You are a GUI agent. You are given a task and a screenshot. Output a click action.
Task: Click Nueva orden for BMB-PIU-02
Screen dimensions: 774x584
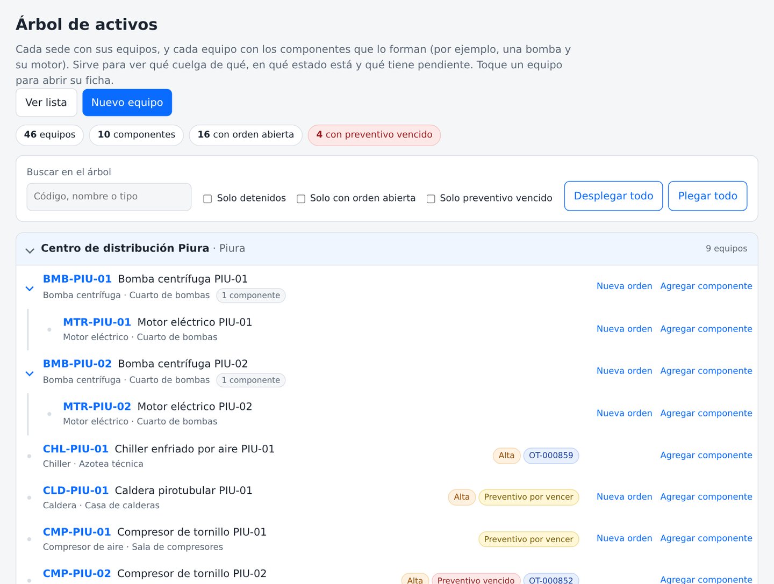coord(625,371)
